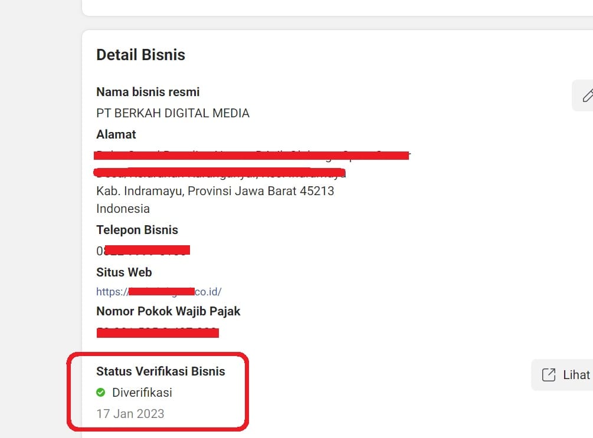Click the Status Verifikasi Bisnis label

(160, 371)
